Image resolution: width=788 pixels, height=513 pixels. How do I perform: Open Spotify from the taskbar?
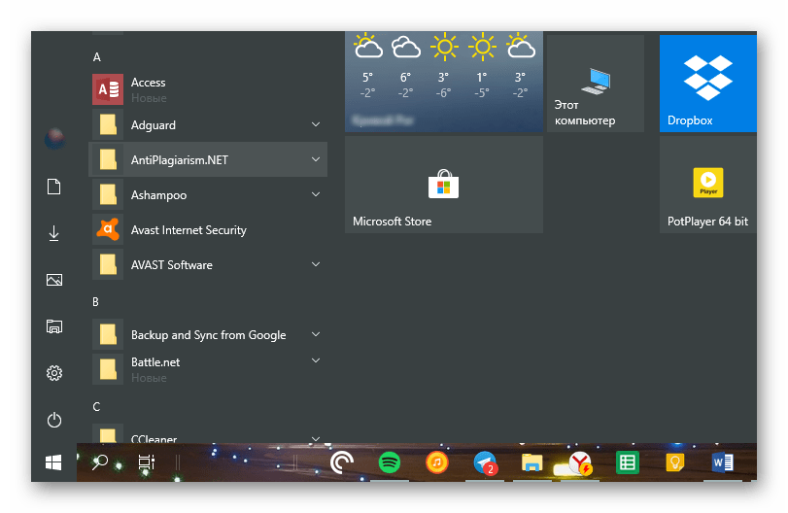[x=390, y=463]
